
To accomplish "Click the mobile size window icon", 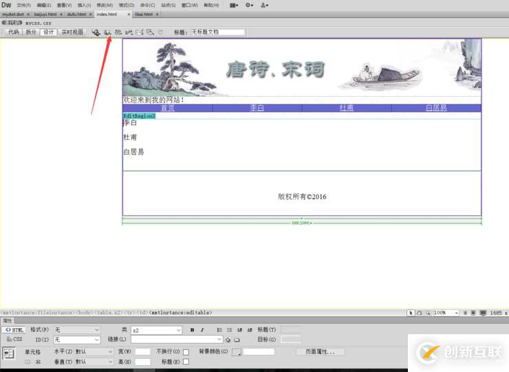I will click(x=465, y=313).
